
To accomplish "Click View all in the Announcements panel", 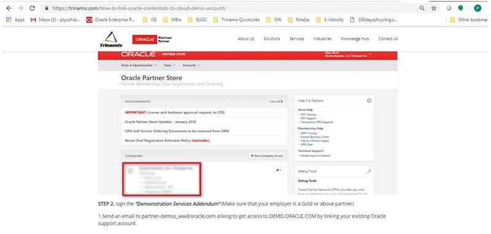I will point(276,102).
